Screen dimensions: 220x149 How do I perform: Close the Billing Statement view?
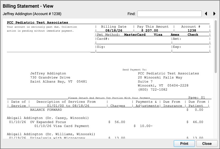pyautogui.click(x=207, y=143)
